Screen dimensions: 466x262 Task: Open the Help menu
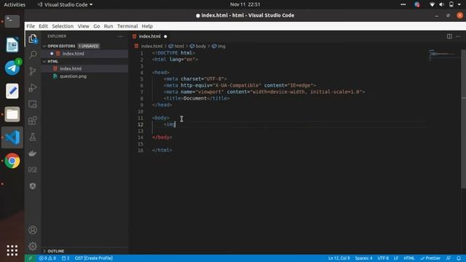coord(147,26)
